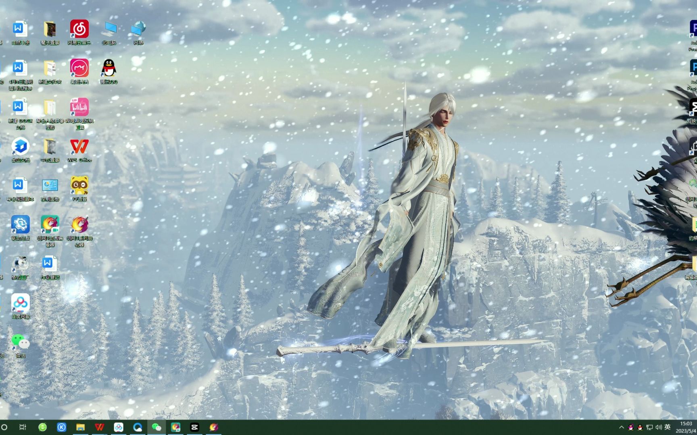Switch to WPS Office on the taskbar
This screenshot has width=697, height=435.
[100, 427]
